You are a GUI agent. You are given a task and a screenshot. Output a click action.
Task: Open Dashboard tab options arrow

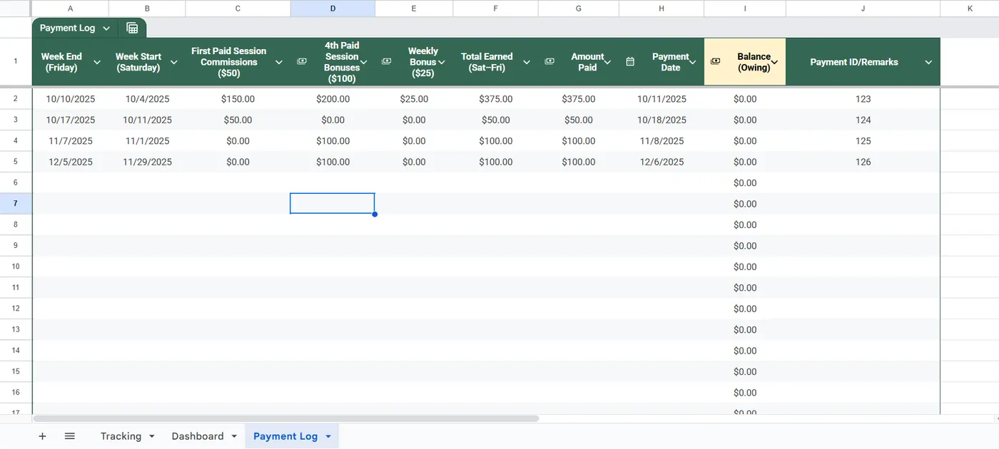[x=233, y=436]
